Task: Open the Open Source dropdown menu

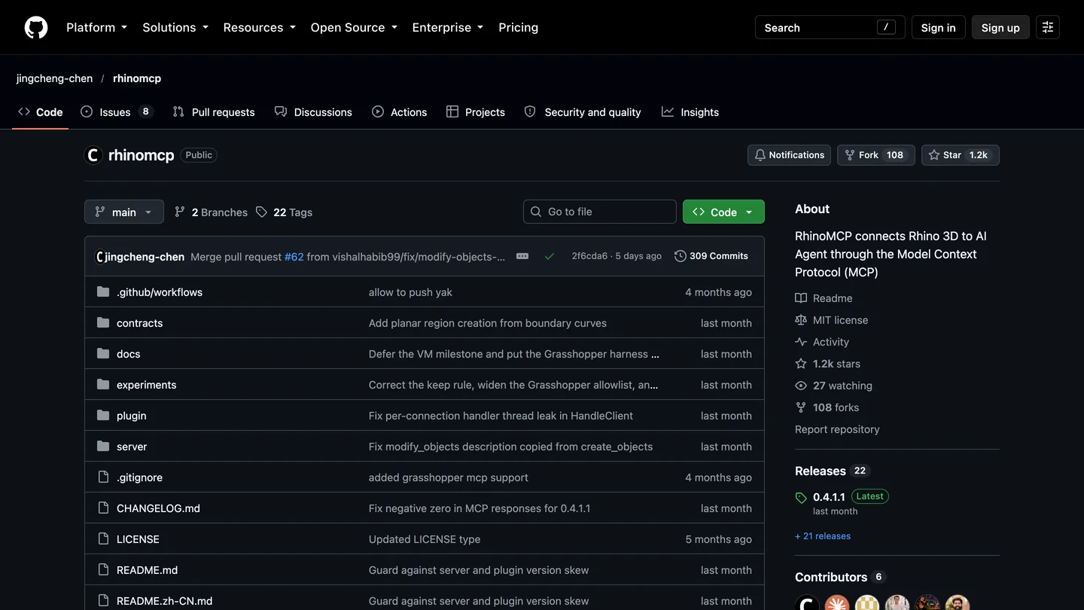Action: pyautogui.click(x=353, y=27)
